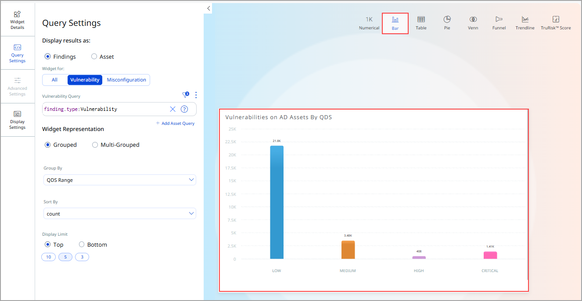Screen dimensions: 582x301
Task: Open the Widget Details section
Action: (18, 20)
